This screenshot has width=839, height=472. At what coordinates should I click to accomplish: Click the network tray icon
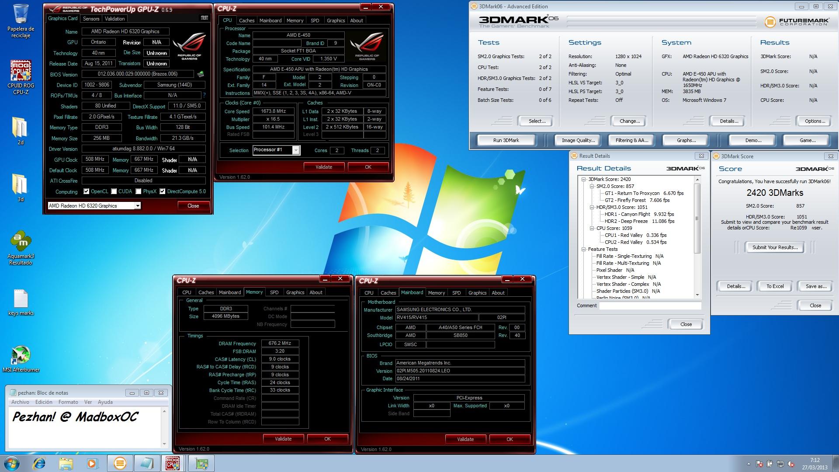pyautogui.click(x=780, y=464)
